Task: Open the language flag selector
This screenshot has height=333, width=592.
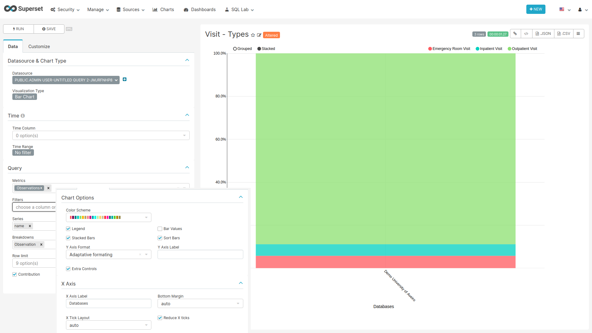Action: (x=565, y=10)
